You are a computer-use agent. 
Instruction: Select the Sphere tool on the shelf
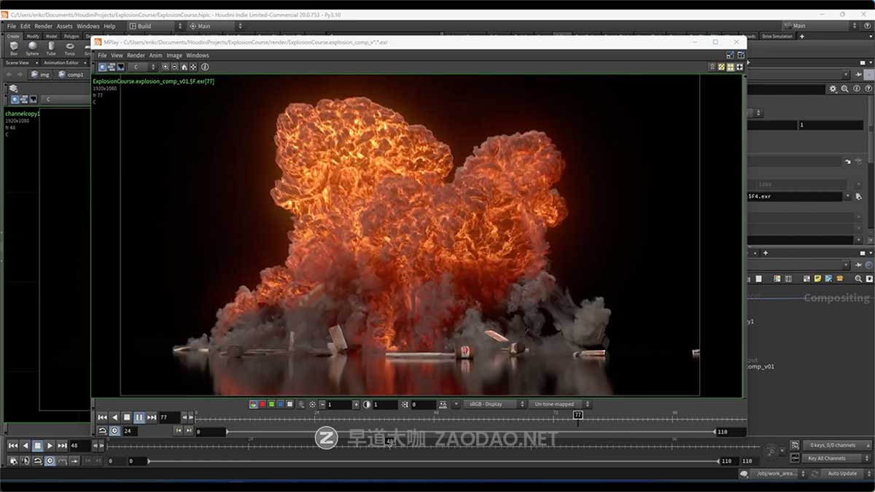coord(32,45)
